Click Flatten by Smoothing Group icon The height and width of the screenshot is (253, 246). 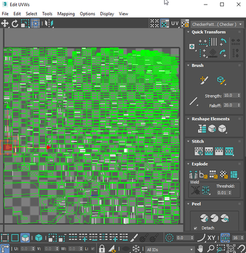[x=213, y=175]
